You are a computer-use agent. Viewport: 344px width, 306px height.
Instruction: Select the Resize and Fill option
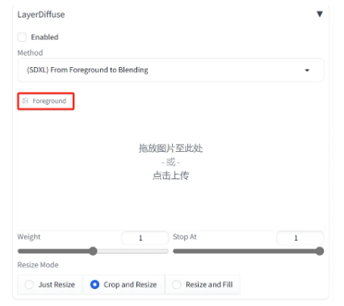(203, 284)
